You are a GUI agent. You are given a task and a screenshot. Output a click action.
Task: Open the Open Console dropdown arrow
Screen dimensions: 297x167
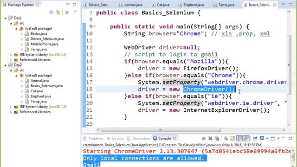(278, 138)
